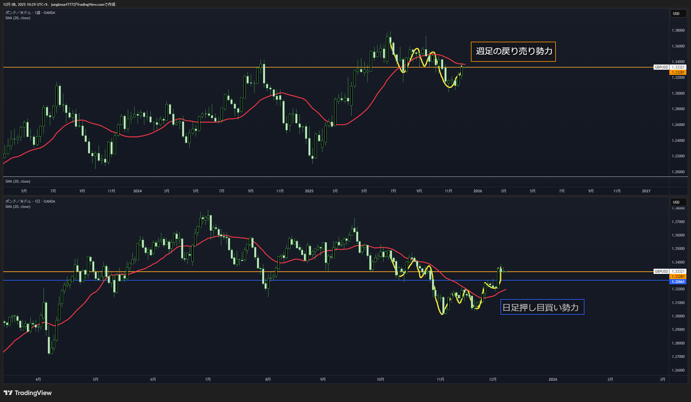Click the daily ポンド/米ドル 1日 OANDA chart title
The width and height of the screenshot is (691, 402).
point(30,201)
